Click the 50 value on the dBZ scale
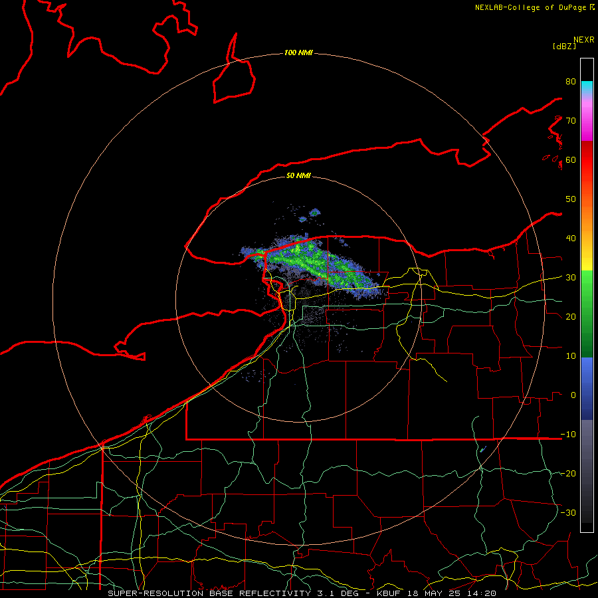This screenshot has height=598, width=598. [x=571, y=199]
